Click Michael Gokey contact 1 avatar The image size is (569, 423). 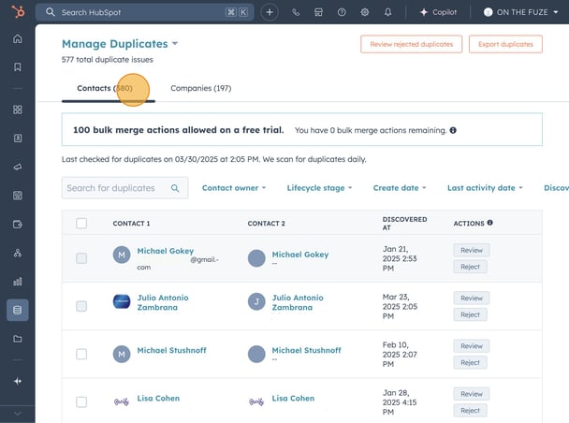coord(122,255)
